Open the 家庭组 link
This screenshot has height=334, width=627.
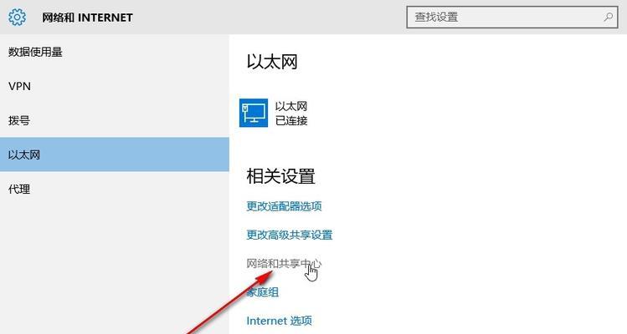[262, 292]
